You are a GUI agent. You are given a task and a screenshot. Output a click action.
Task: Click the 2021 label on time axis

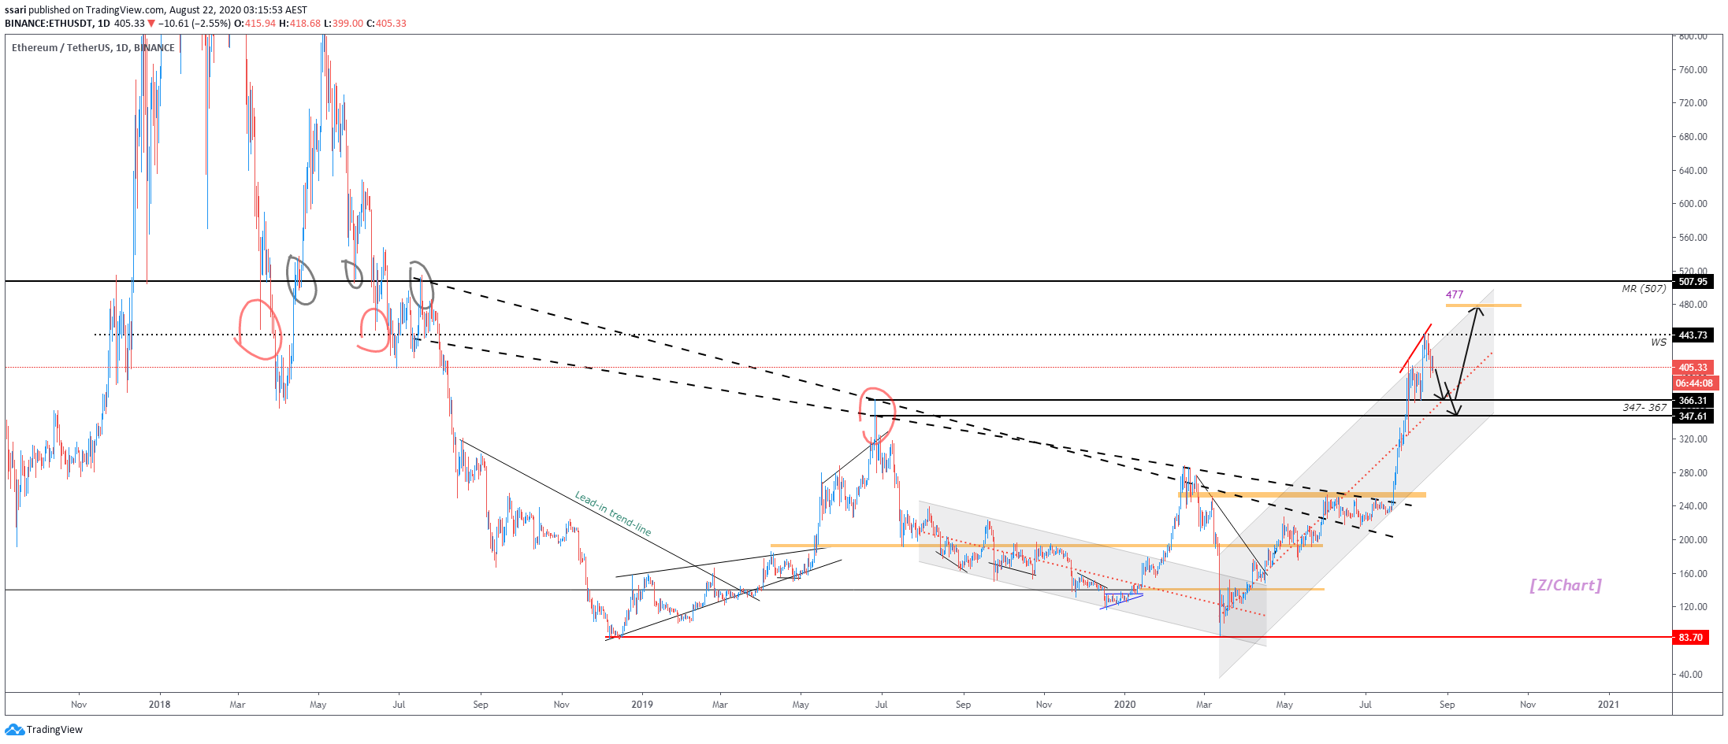pyautogui.click(x=1608, y=705)
